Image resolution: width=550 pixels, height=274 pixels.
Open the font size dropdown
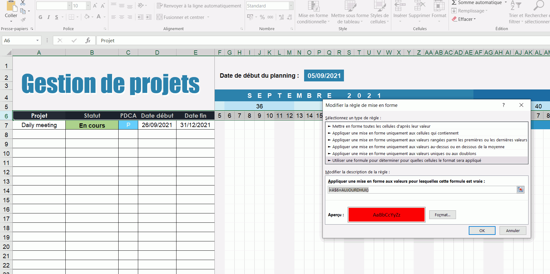pyautogui.click(x=88, y=6)
